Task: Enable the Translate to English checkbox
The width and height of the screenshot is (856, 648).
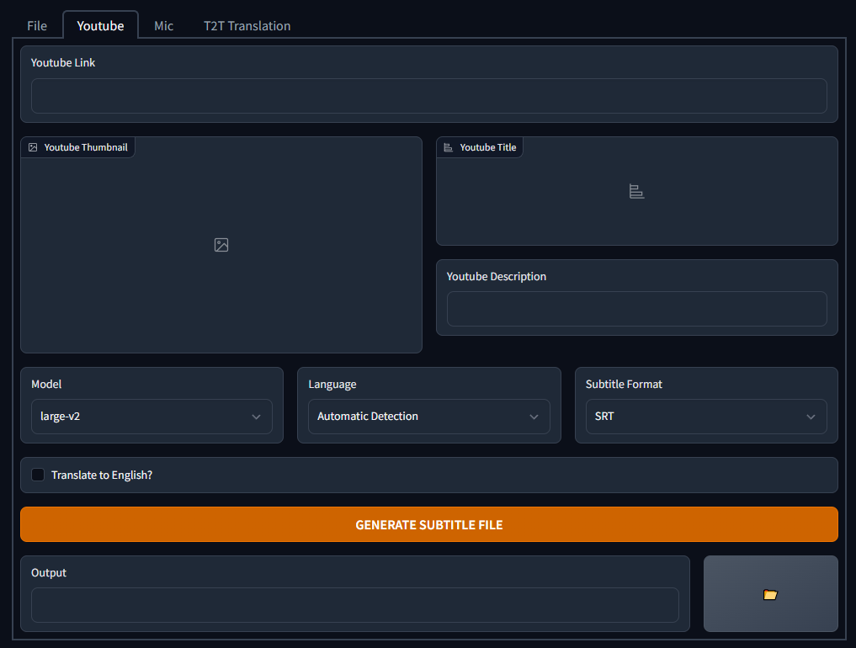Action: (x=38, y=475)
